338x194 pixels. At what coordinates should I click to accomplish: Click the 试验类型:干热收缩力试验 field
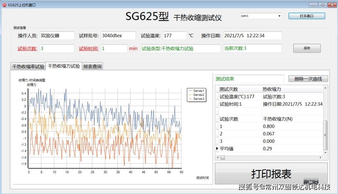click(181, 48)
